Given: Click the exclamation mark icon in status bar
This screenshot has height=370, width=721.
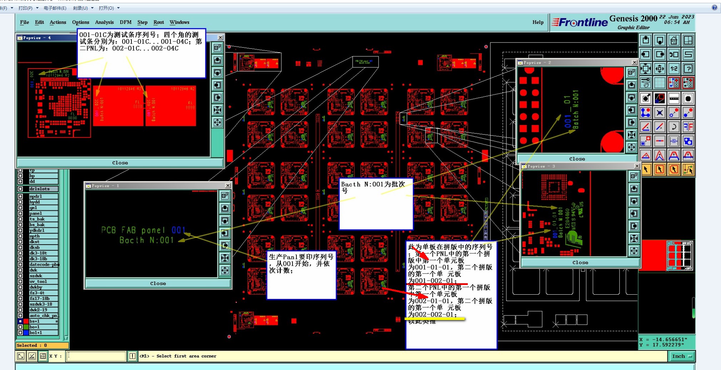Looking at the screenshot, I should pos(132,356).
